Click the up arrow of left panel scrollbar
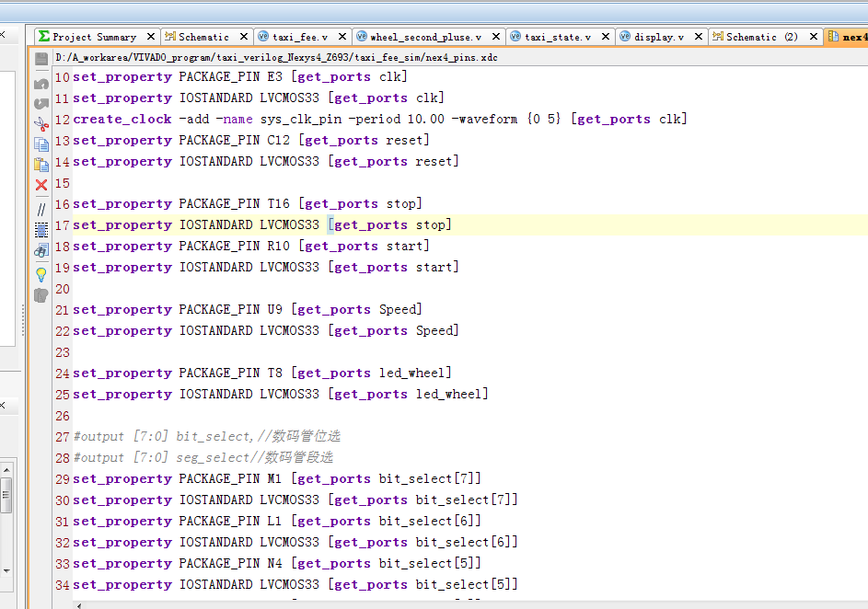This screenshot has width=868, height=609. (x=6, y=470)
